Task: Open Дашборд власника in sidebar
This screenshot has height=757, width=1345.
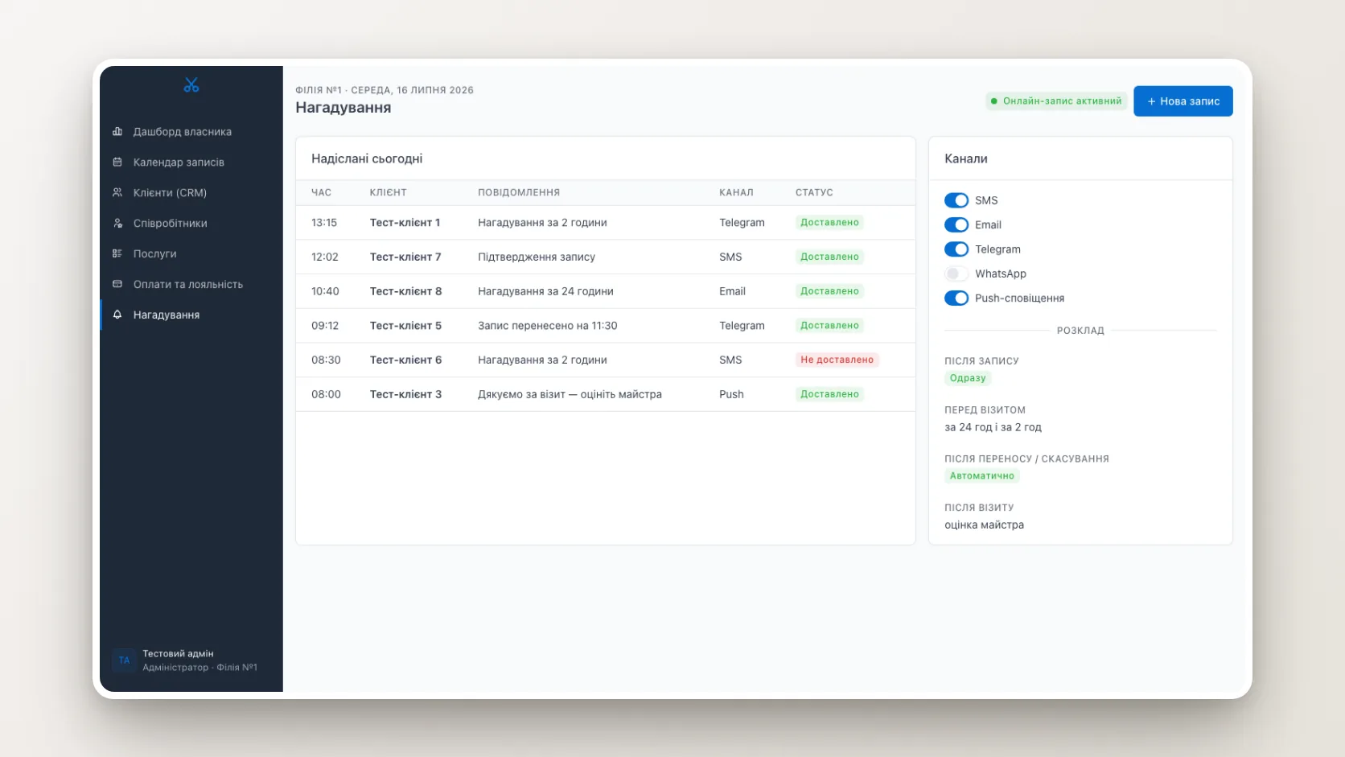Action: 191,131
